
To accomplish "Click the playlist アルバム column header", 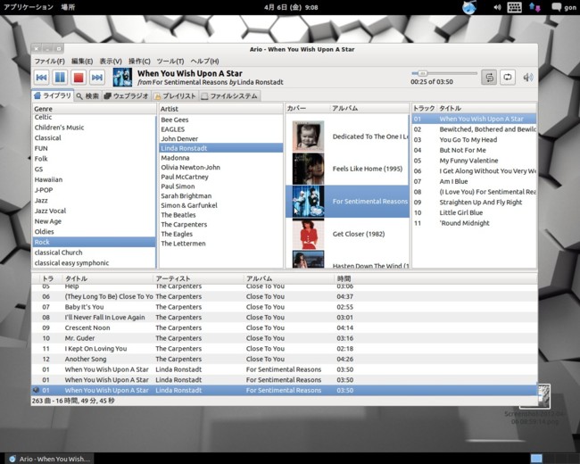I will (x=289, y=278).
